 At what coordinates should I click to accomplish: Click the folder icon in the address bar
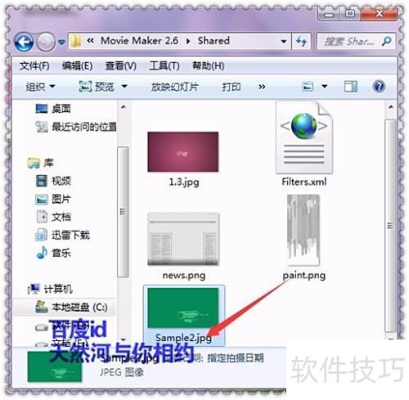75,41
